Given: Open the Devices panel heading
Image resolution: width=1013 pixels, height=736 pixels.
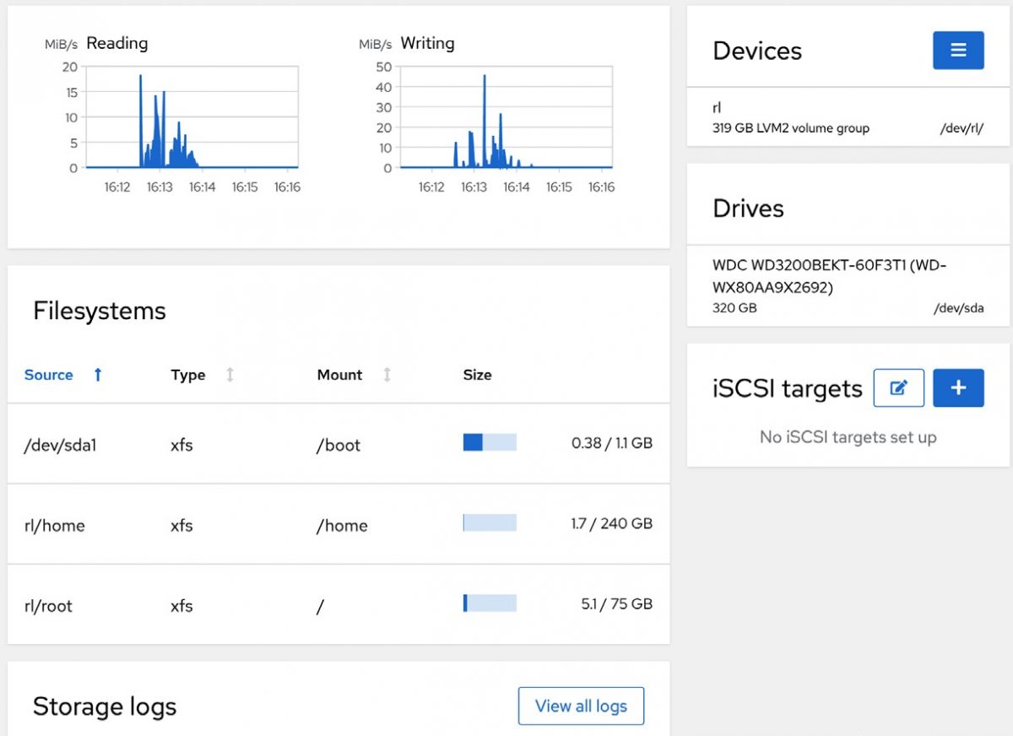Looking at the screenshot, I should (756, 51).
